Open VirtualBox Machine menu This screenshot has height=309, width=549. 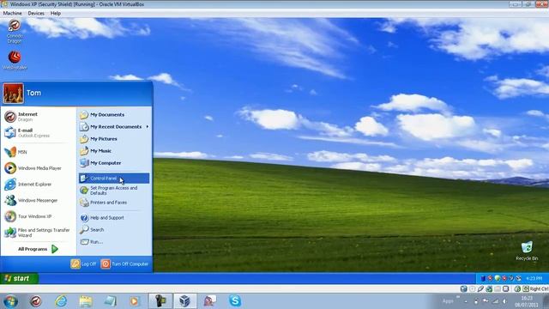click(12, 14)
